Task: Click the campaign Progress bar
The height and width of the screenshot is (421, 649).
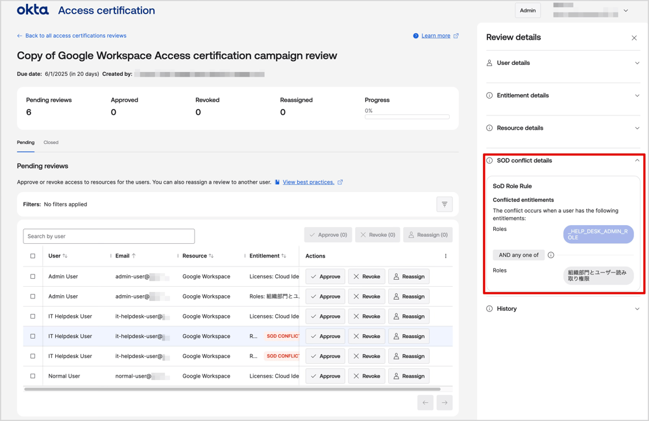Action: (x=407, y=117)
